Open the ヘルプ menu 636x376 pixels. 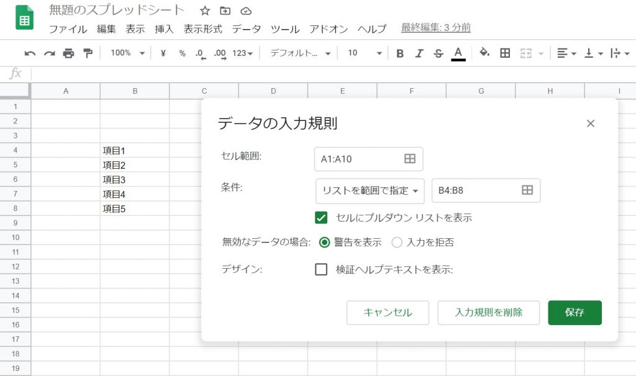pos(371,29)
